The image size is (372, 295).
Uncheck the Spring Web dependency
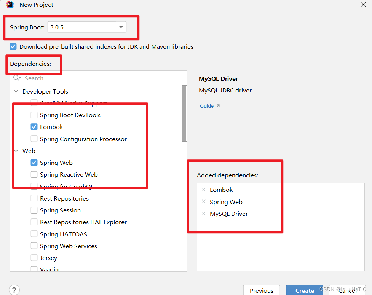[34, 163]
